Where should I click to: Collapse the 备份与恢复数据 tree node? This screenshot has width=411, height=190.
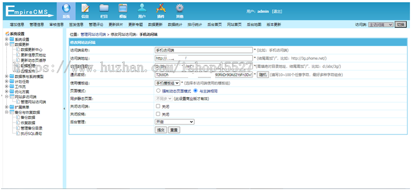coord(7,112)
